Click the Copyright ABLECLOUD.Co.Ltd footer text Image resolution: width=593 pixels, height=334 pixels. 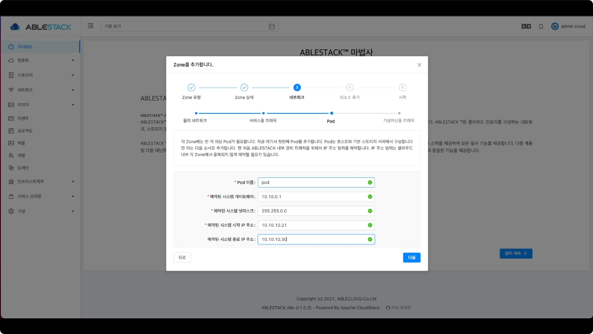337,299
